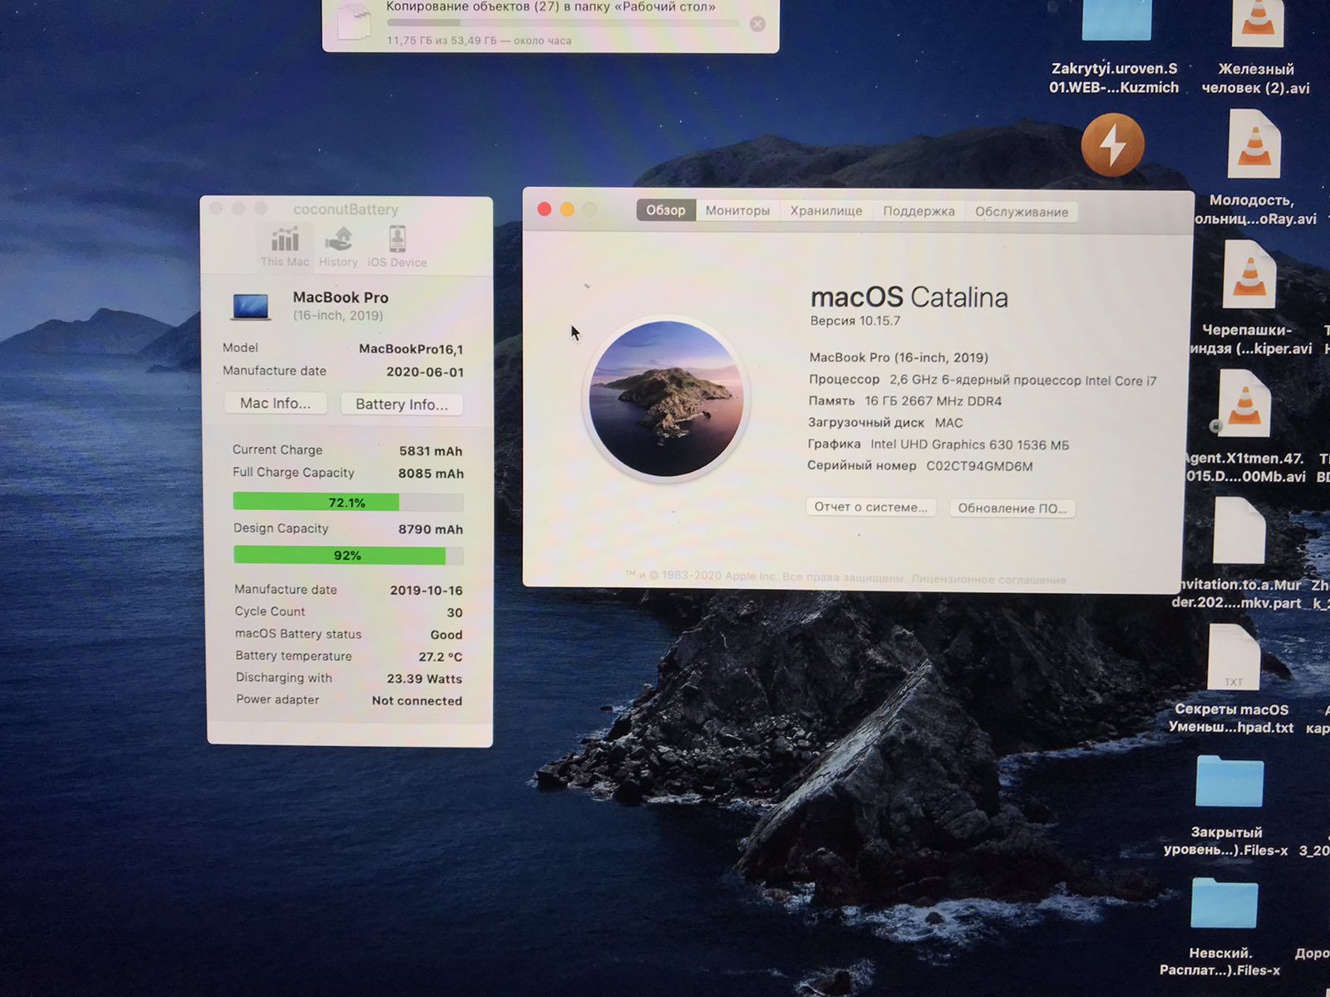Image resolution: width=1330 pixels, height=997 pixels.
Task: Click the Not connected power adapter value
Action: point(417,700)
